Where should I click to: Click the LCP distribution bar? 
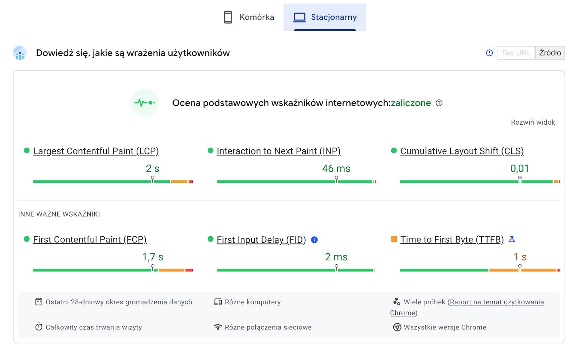point(113,182)
